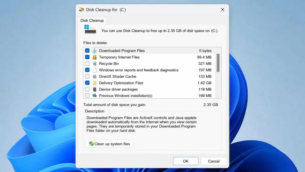
Task: Click the Windows error reports and feedback diagnostics label
Action: pyautogui.click(x=139, y=70)
